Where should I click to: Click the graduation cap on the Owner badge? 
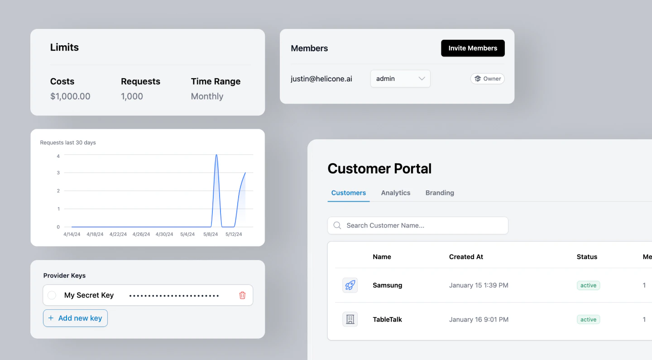(x=478, y=78)
